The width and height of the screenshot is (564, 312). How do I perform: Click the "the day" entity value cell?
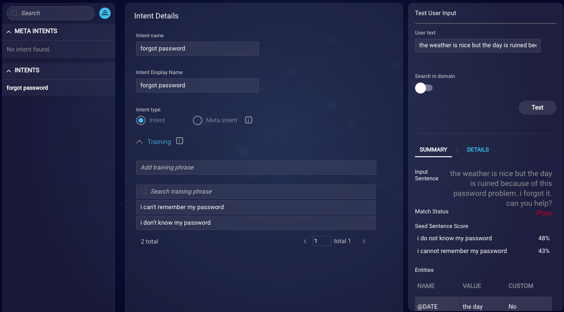(x=473, y=307)
